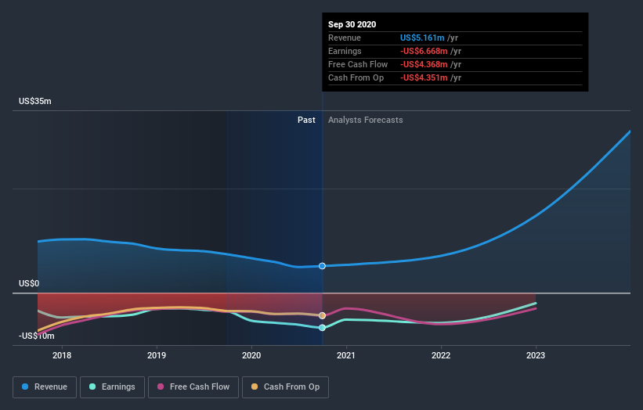
Task: Click the 2022 x-axis label
Action: coord(441,355)
